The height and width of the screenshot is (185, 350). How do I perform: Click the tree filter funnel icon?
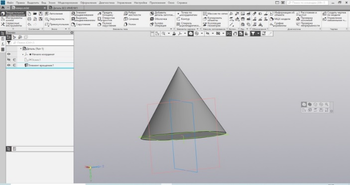point(8,42)
